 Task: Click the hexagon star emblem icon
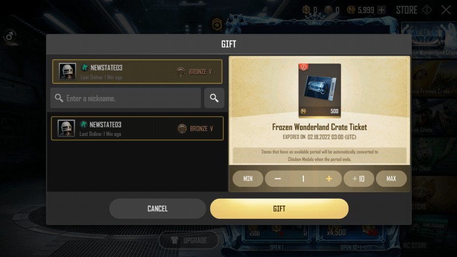click(x=217, y=25)
